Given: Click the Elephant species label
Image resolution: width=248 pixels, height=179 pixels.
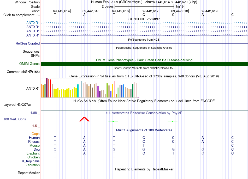Looking at the screenshot, I should (33, 153).
